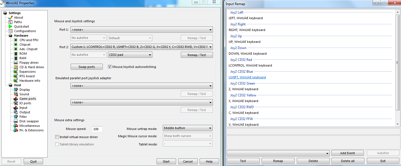Screen dimensions: 401x166
Task: Click the Mouse speed input field
Action: pos(97,129)
